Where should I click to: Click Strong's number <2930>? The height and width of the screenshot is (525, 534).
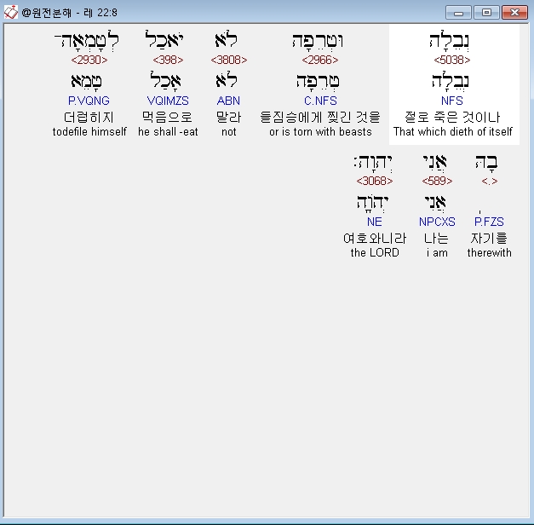click(x=89, y=60)
